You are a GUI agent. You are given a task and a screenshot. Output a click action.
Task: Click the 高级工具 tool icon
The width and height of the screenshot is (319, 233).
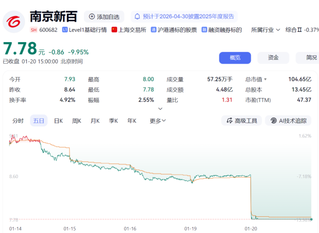tap(230, 121)
